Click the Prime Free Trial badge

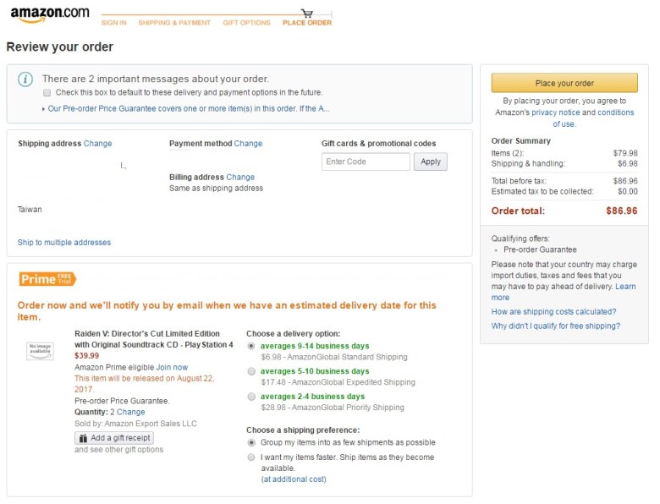[47, 279]
